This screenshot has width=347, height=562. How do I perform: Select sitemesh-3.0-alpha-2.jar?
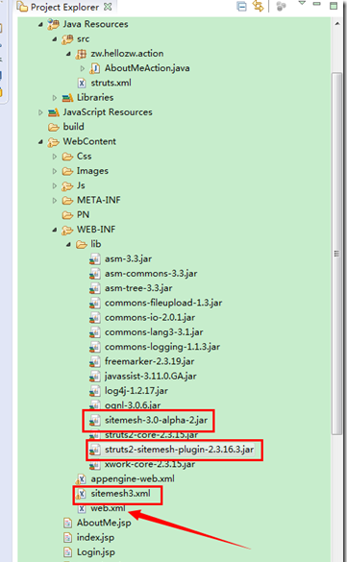(156, 421)
